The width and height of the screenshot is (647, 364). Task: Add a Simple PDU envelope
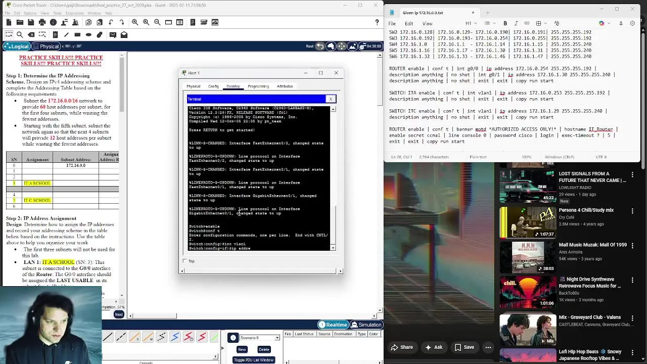[113, 34]
